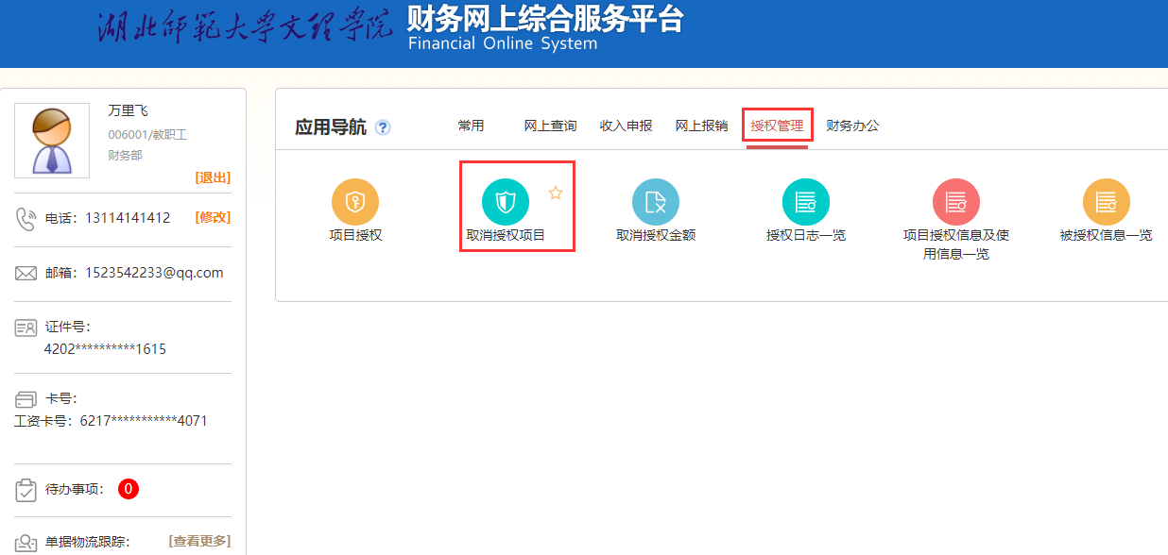Viewport: 1168px width, 555px height.
Task: Click the red 待办事项 count badge
Action: coord(129,489)
